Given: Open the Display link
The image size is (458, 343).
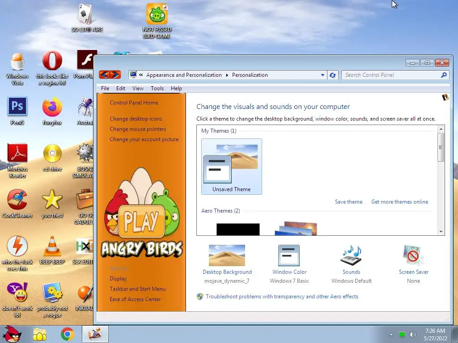Looking at the screenshot, I should [x=118, y=279].
